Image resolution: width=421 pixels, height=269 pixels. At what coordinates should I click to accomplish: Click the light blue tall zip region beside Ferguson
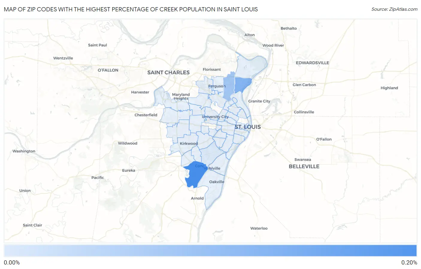pyautogui.click(x=229, y=86)
